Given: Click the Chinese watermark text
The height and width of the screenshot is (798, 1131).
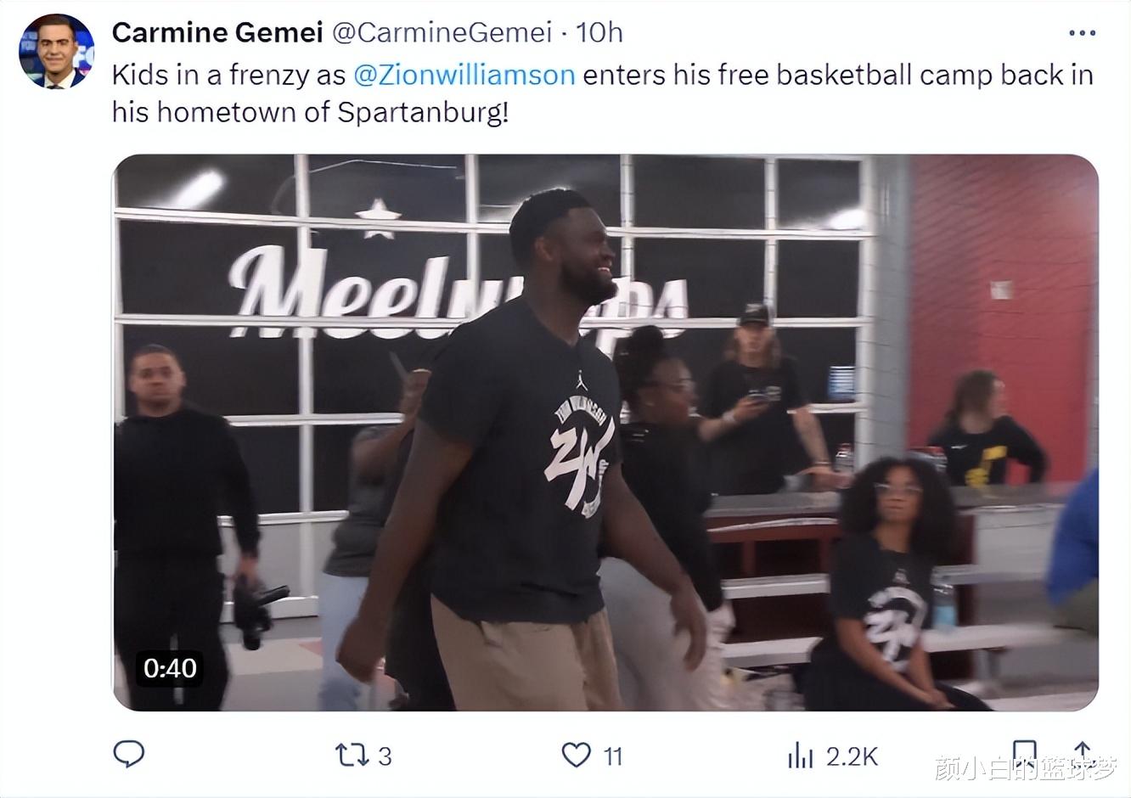Looking at the screenshot, I should coord(1025,768).
